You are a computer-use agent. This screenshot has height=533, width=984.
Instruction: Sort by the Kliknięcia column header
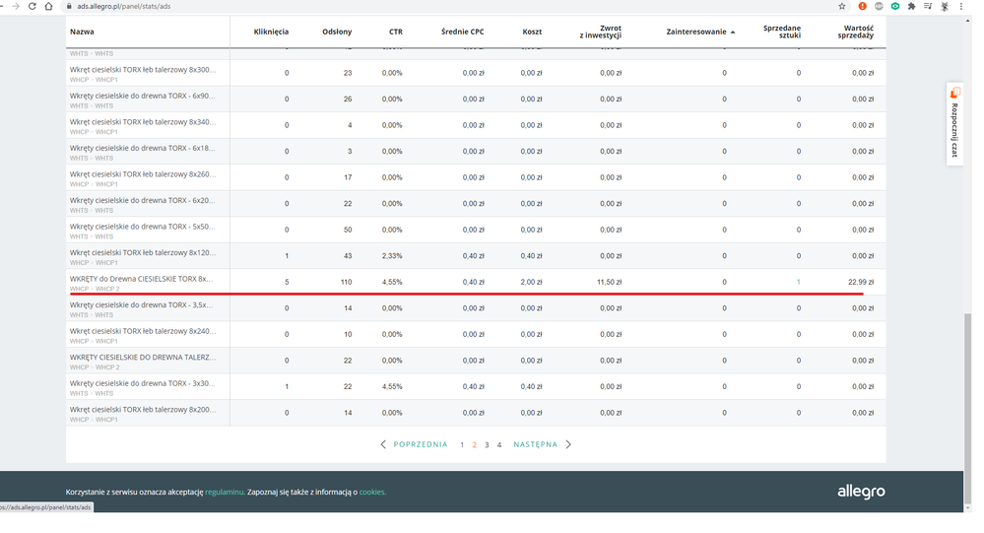[271, 32]
